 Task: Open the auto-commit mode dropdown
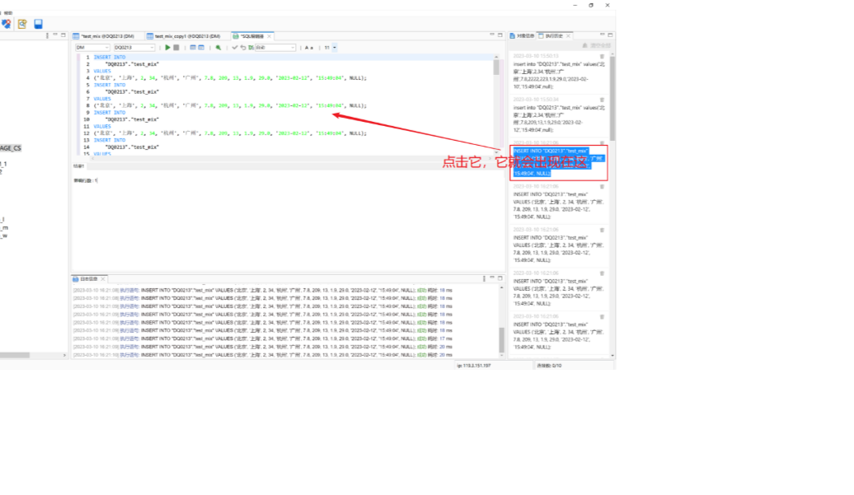(x=275, y=48)
